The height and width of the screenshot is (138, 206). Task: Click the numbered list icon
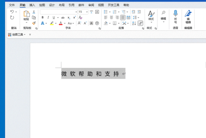point(115,12)
